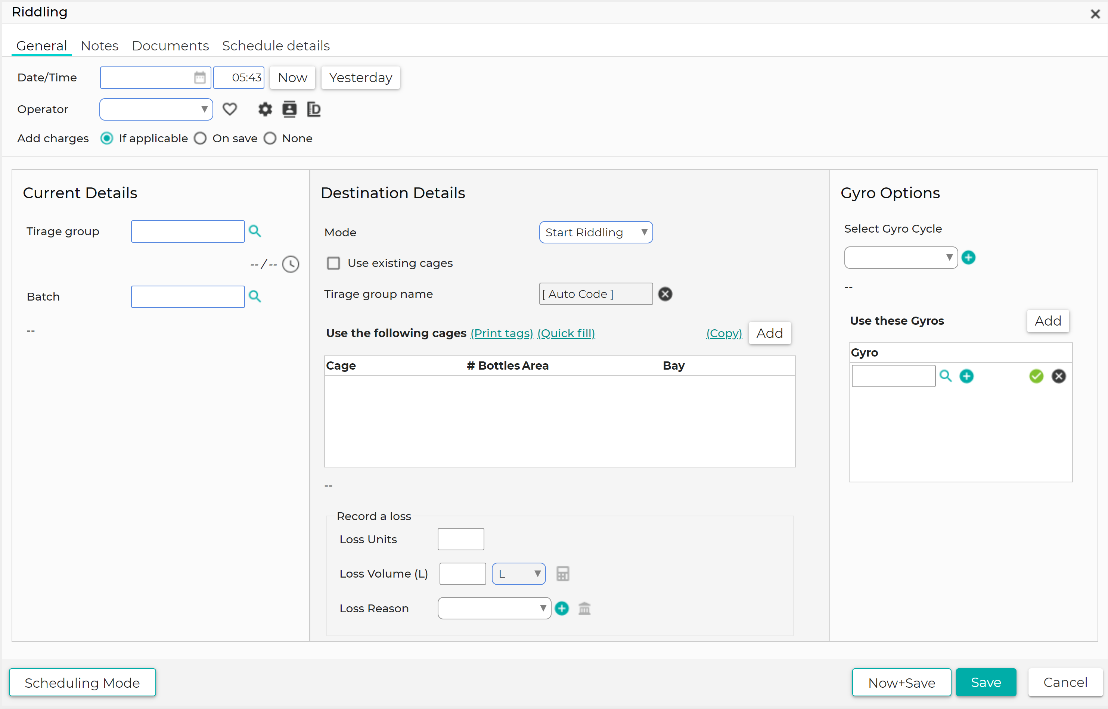
Task: Clear the Tirage group name Auto Code
Action: 665,294
